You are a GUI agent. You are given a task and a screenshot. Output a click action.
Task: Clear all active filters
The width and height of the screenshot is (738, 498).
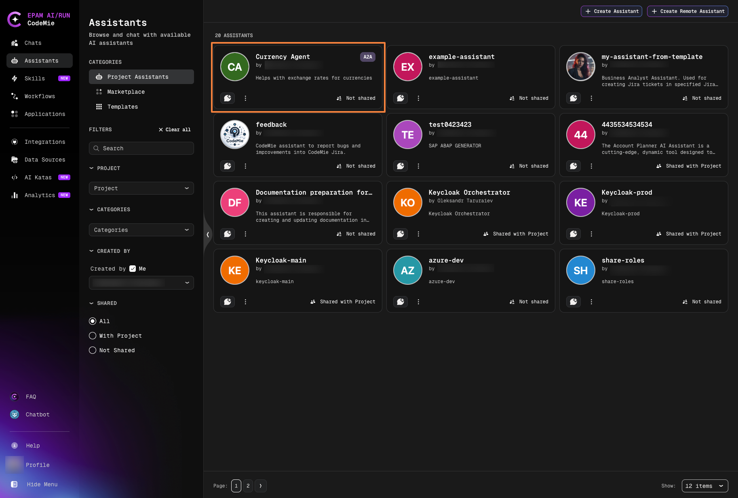(x=175, y=129)
